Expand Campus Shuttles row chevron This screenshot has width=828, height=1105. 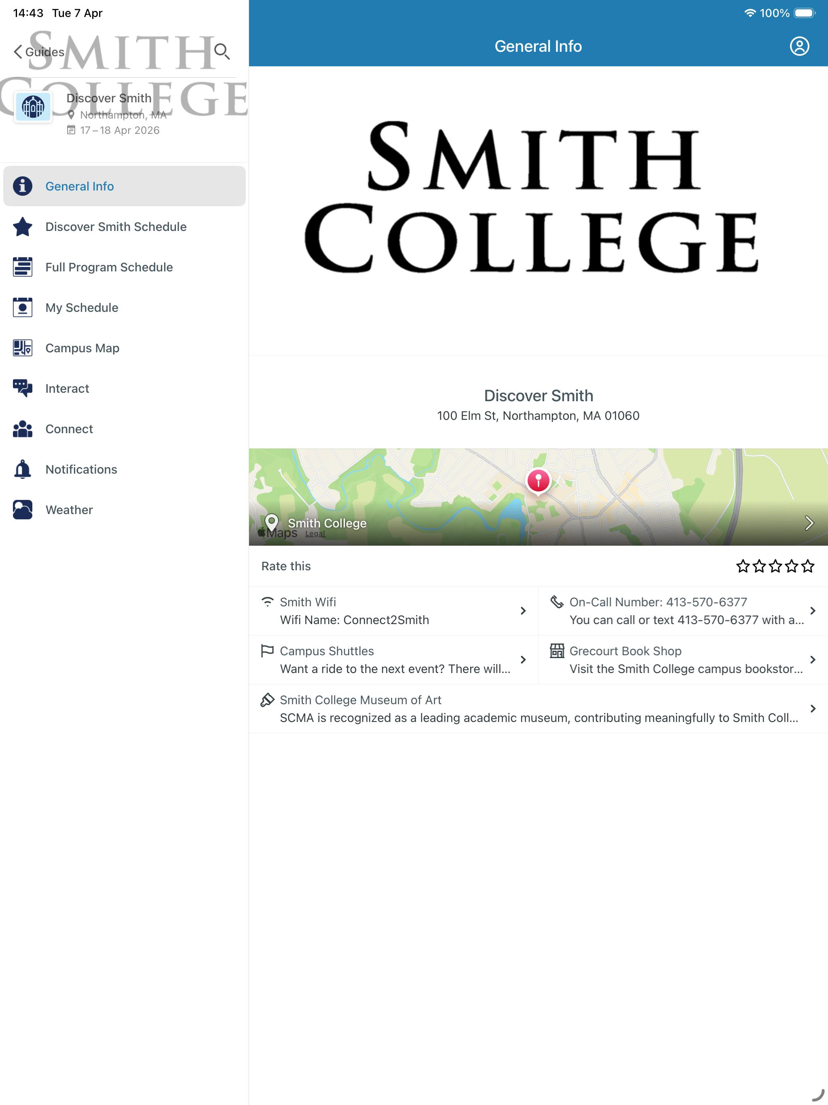point(523,659)
